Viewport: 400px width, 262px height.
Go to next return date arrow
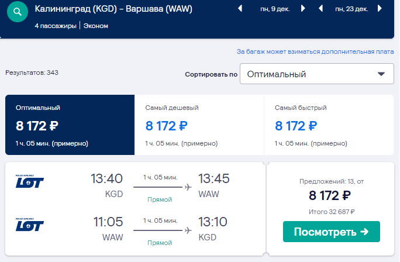coord(380,9)
